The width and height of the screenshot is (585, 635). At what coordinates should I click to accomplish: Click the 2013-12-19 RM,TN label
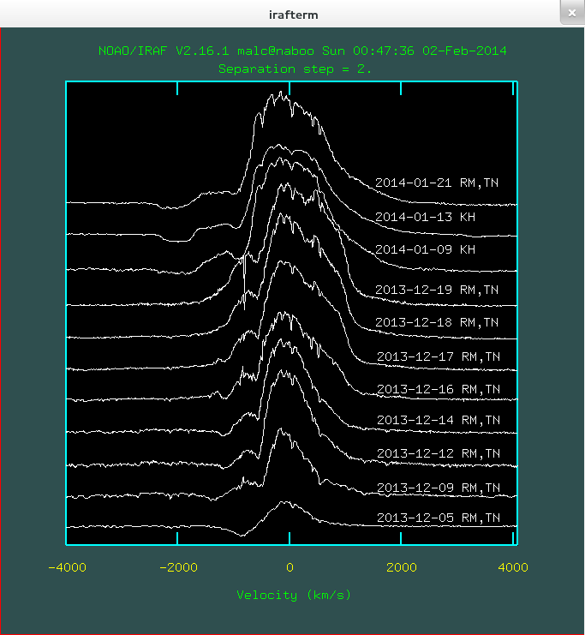tap(437, 290)
